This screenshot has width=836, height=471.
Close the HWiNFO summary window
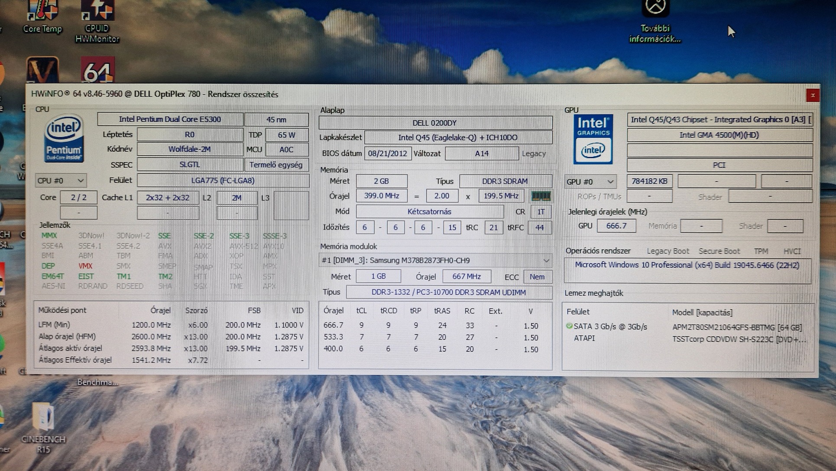812,95
